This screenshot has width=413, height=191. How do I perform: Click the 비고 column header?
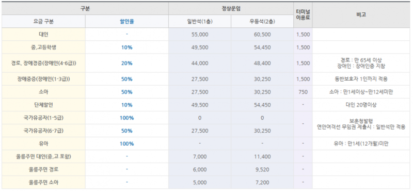[361, 15]
